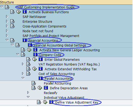Select Financial Accounting Global Settings text
The image size is (133, 107).
pyautogui.click(x=60, y=45)
